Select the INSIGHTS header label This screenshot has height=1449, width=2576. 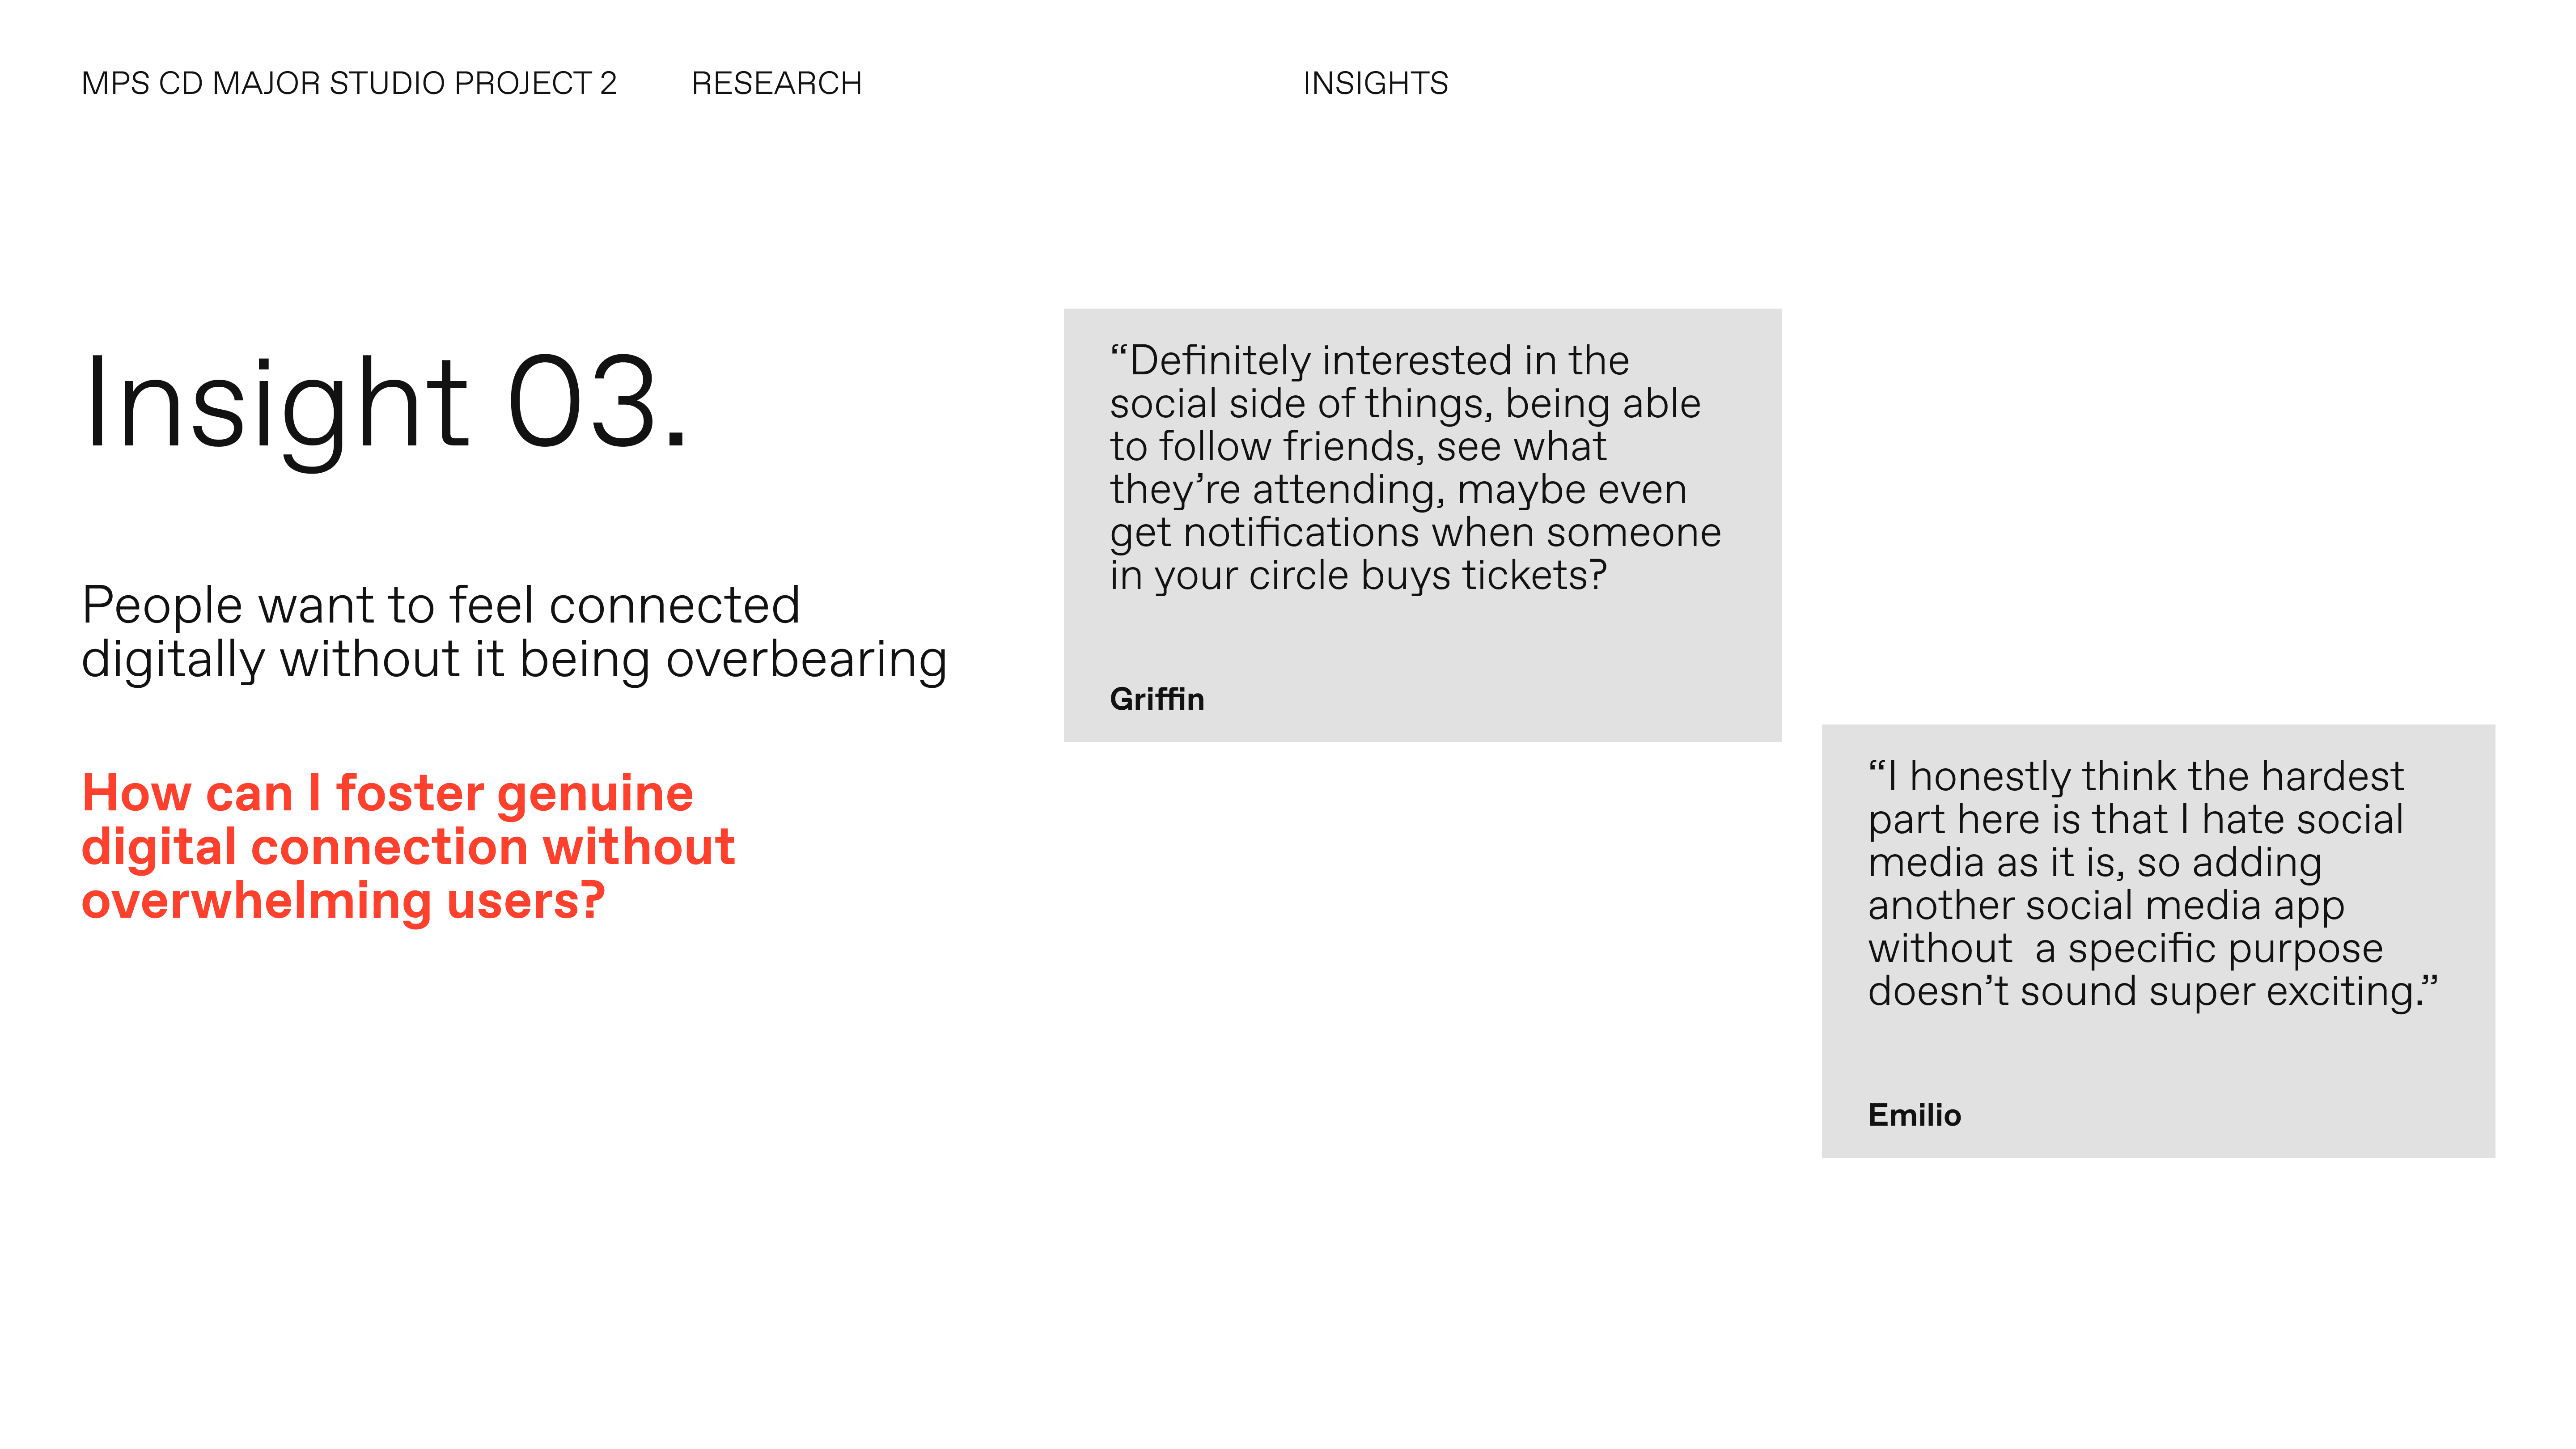[1375, 83]
